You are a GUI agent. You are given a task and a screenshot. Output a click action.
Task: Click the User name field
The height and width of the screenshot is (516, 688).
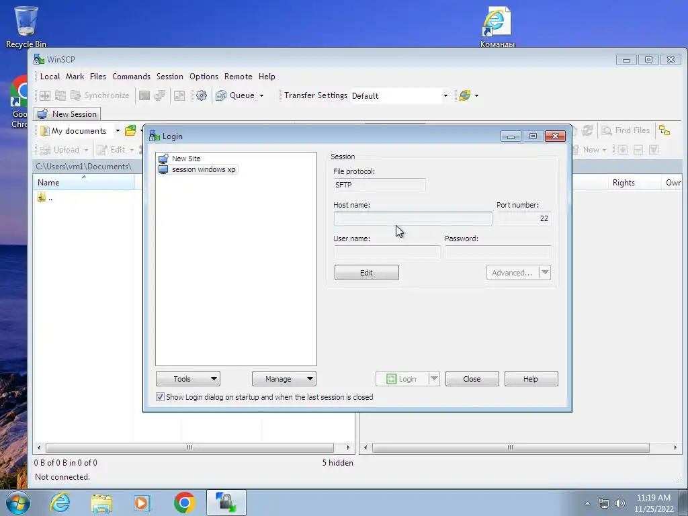click(387, 253)
